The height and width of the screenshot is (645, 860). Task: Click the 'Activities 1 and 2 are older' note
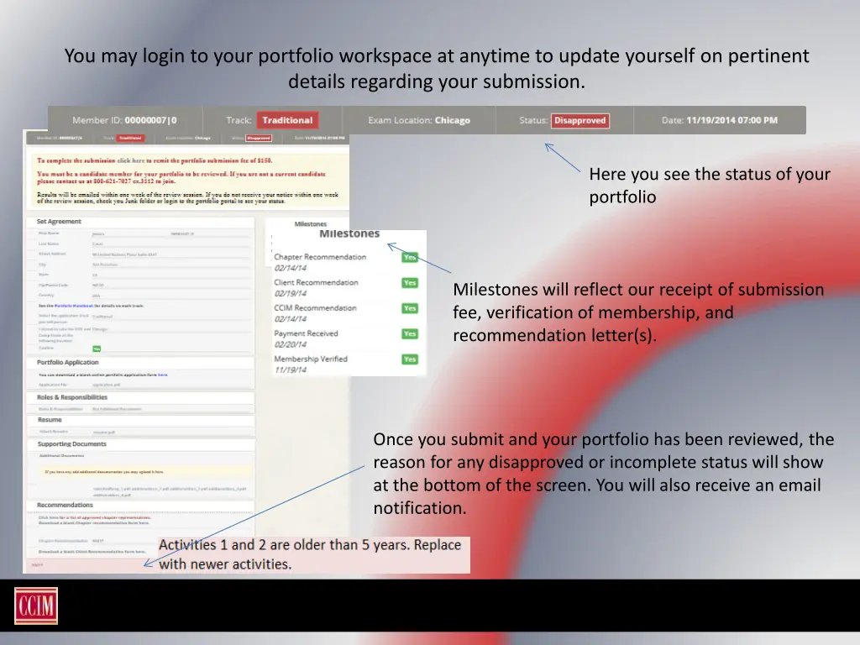(310, 554)
